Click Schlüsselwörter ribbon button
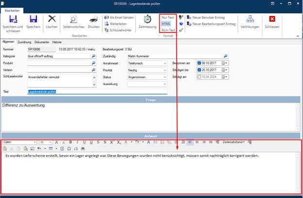Screen dimensions: 303x198 point(118,30)
